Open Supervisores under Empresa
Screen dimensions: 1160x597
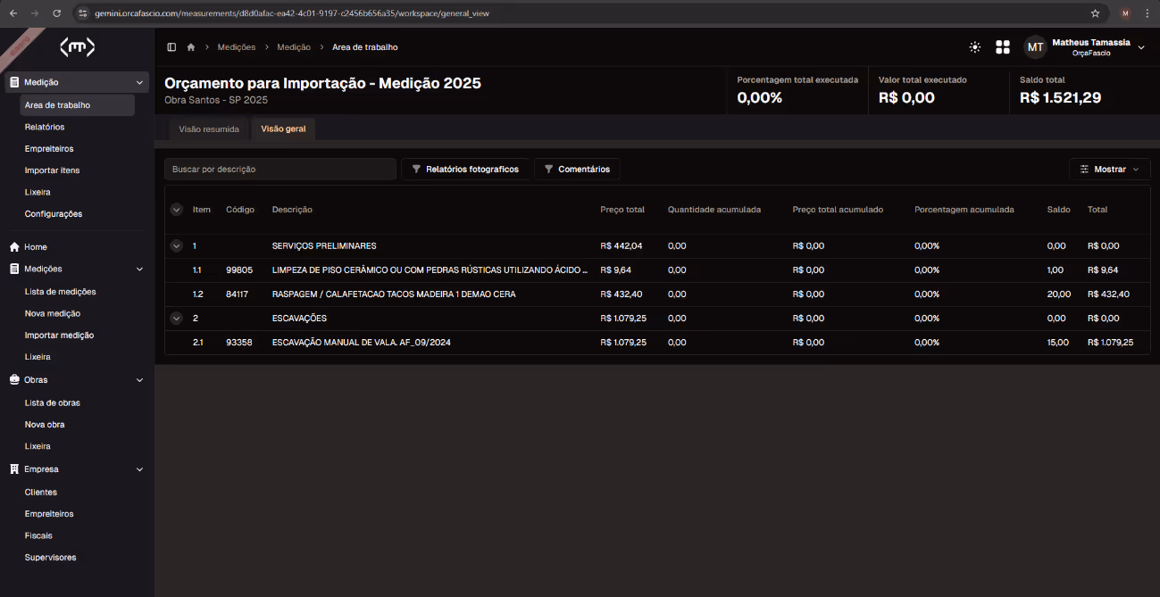pos(51,558)
